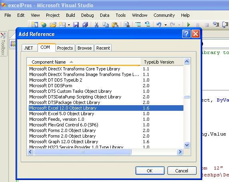Open the Community menu
Image resolution: width=229 pixels, height=182 pixels.
pyautogui.click(x=164, y=15)
